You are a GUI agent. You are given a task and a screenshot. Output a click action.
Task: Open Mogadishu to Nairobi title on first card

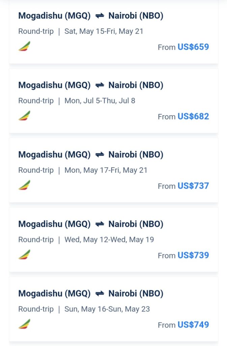(91, 16)
